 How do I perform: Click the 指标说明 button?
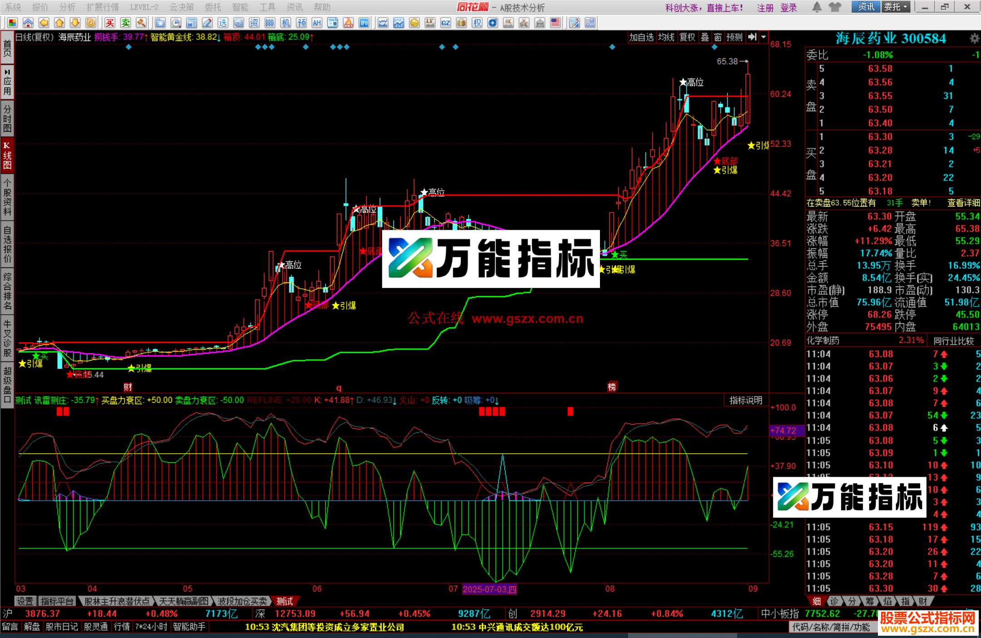click(x=746, y=401)
